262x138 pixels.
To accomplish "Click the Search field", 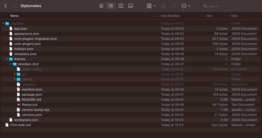I will click(x=231, y=6).
